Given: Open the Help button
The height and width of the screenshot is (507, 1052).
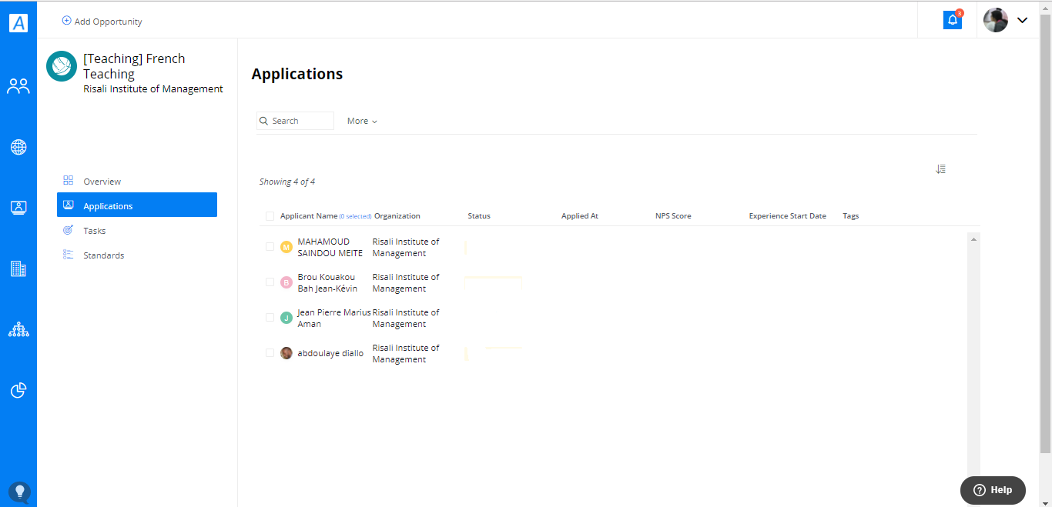Looking at the screenshot, I should (993, 490).
